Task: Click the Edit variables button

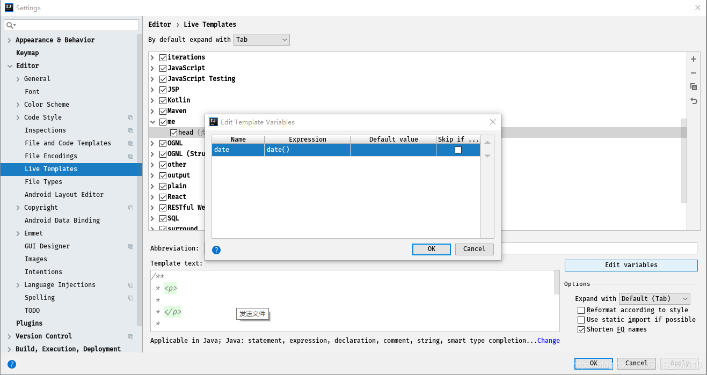Action: (631, 265)
